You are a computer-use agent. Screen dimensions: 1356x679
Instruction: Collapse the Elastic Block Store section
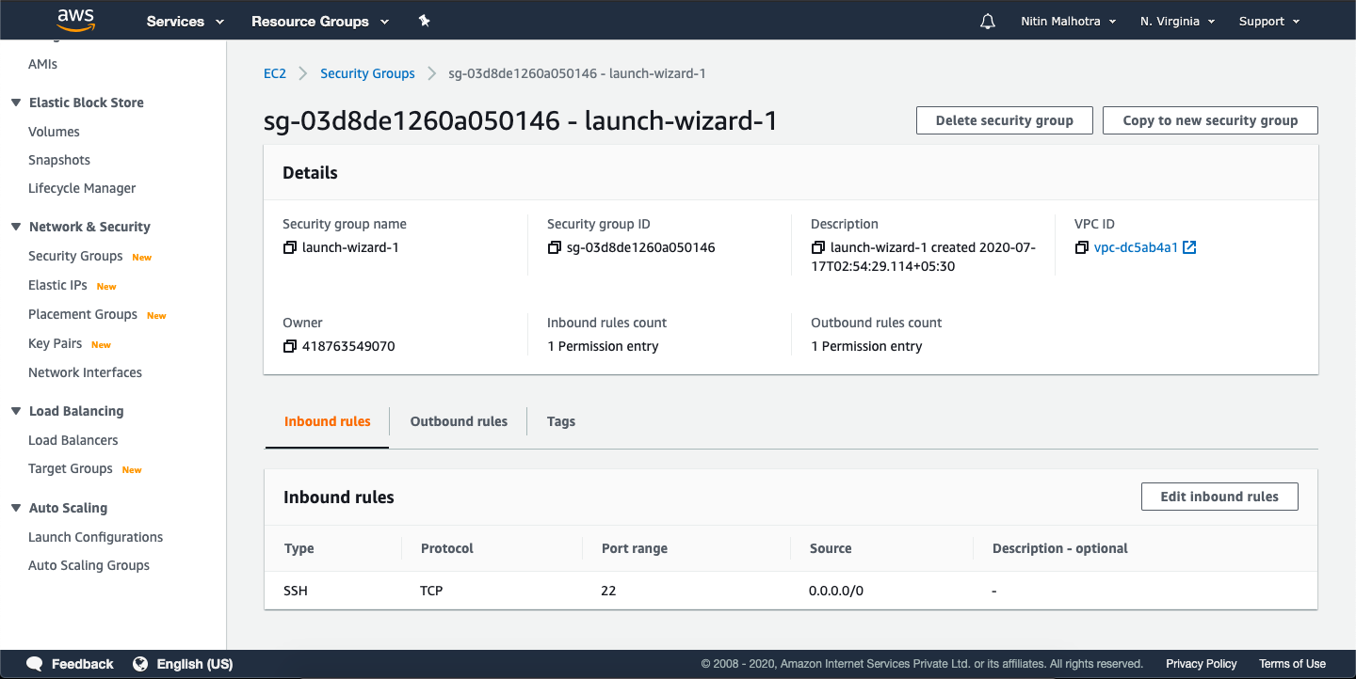[16, 103]
